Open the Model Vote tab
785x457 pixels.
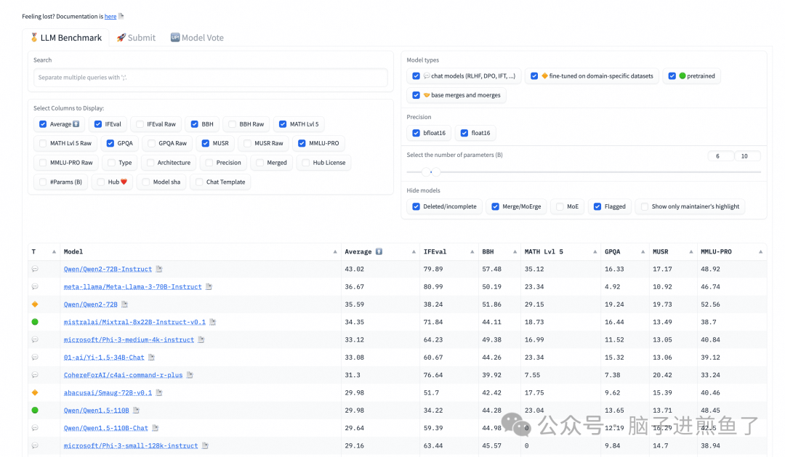point(197,38)
